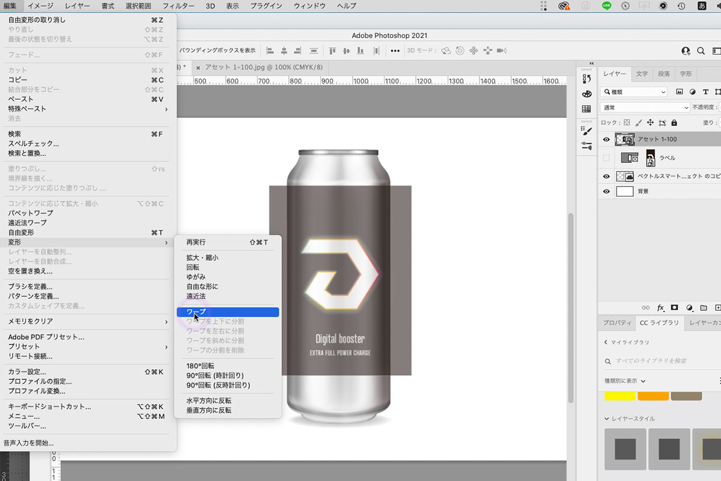Open the History panel icon
The width and height of the screenshot is (721, 481).
coord(586,79)
